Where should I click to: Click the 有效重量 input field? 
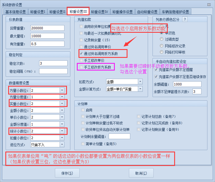point(47,44)
